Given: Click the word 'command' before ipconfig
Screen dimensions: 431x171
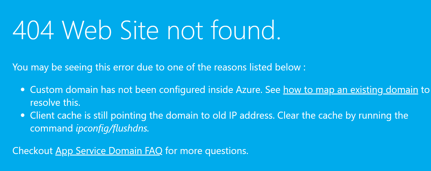Looking at the screenshot, I should click(51, 128).
